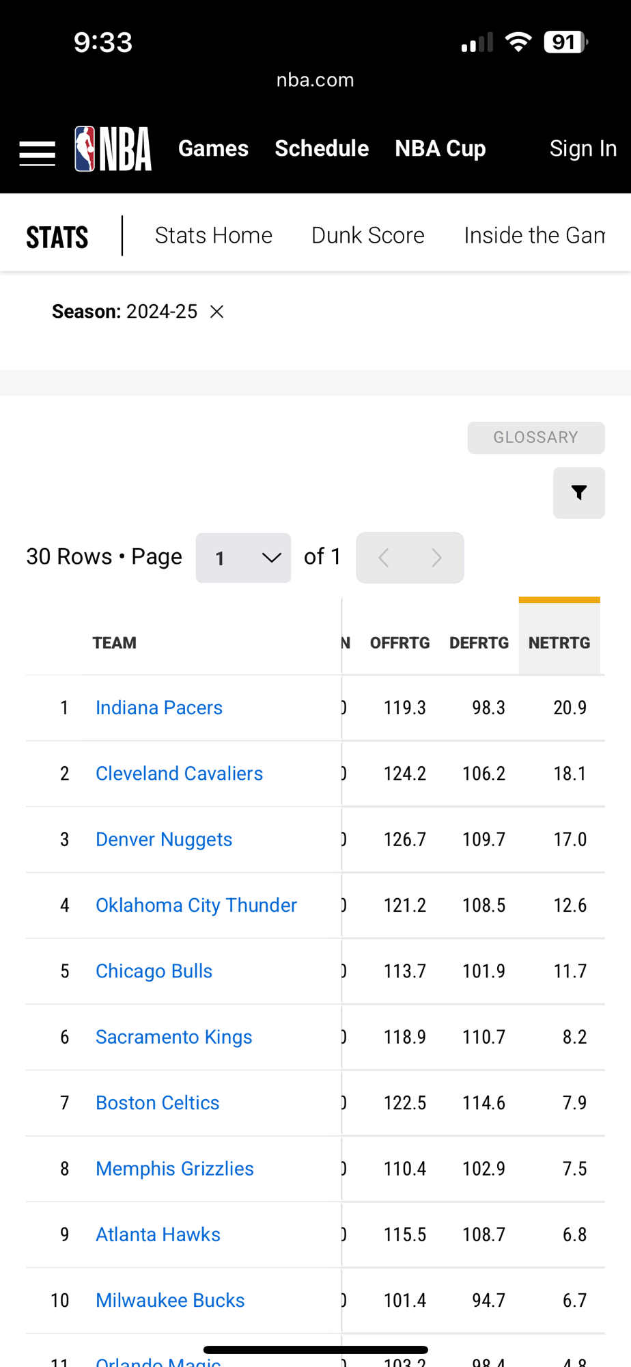The height and width of the screenshot is (1367, 631).
Task: Switch to Dunk Score tab
Action: [367, 236]
